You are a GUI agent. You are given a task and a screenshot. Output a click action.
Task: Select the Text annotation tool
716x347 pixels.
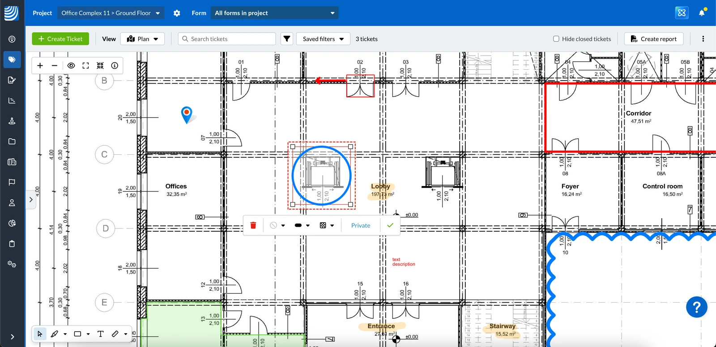pos(100,334)
